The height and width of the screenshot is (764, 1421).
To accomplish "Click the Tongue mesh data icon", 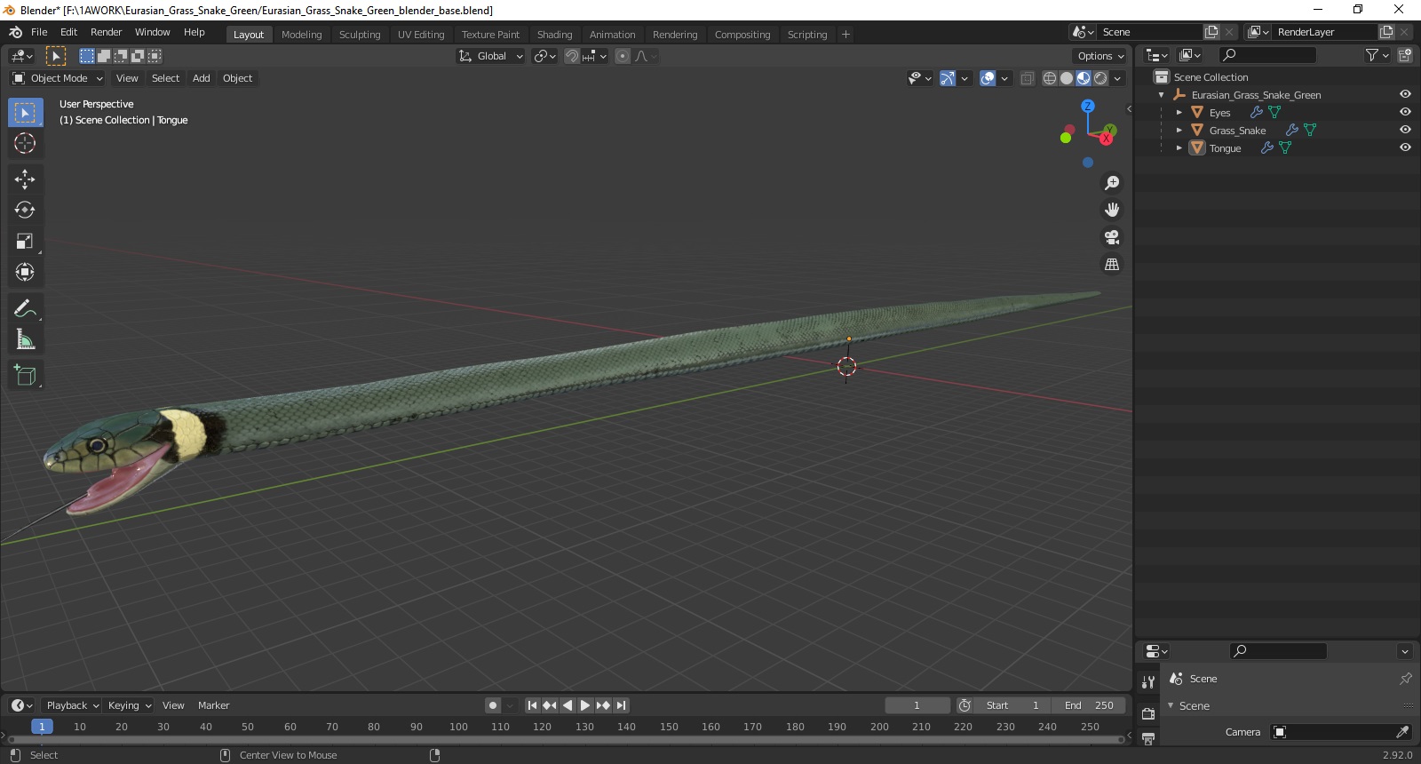I will click(x=1285, y=147).
